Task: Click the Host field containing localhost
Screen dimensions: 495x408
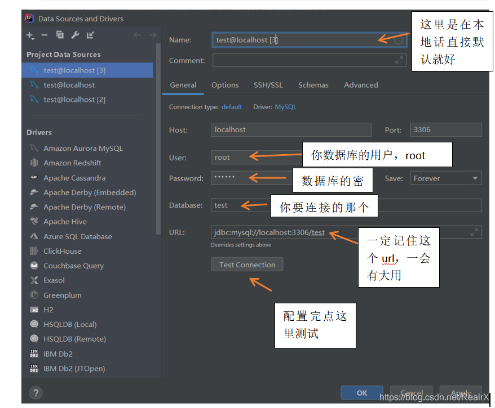Action: pyautogui.click(x=291, y=130)
